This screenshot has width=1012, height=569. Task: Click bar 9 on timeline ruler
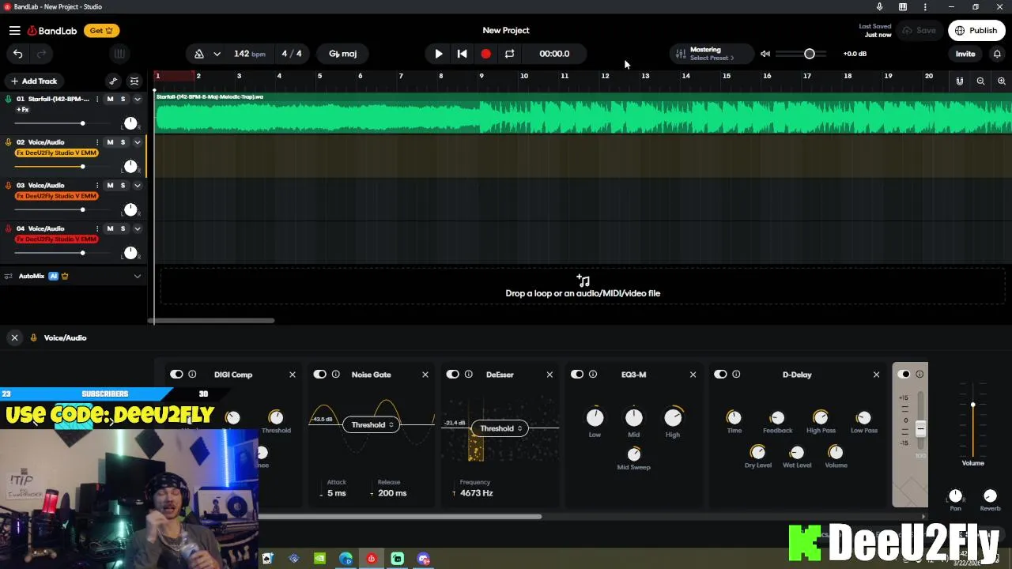pyautogui.click(x=481, y=76)
